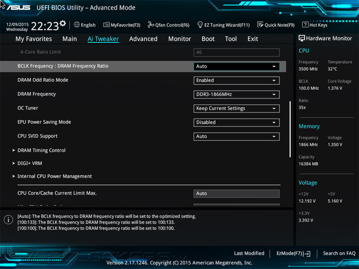Open the DRAM Frequency dropdown
The image size is (359, 269).
pos(236,95)
